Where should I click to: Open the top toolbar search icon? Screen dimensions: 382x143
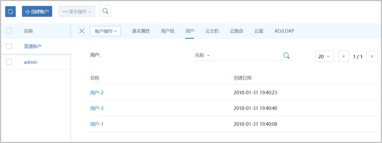point(105,11)
